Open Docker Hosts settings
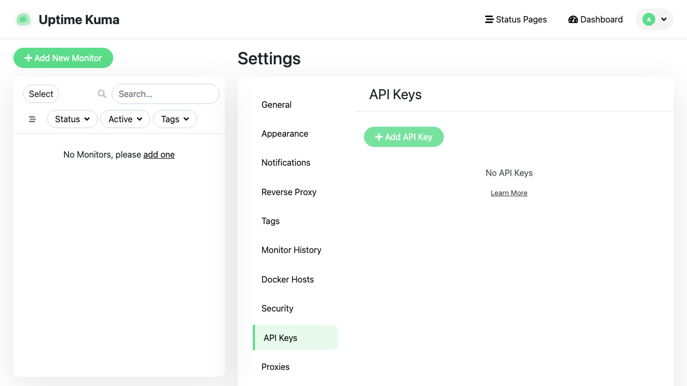The image size is (687, 386). pos(295,279)
